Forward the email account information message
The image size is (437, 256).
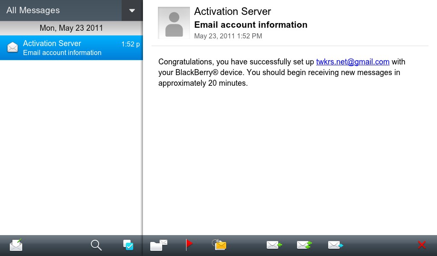[x=335, y=245]
